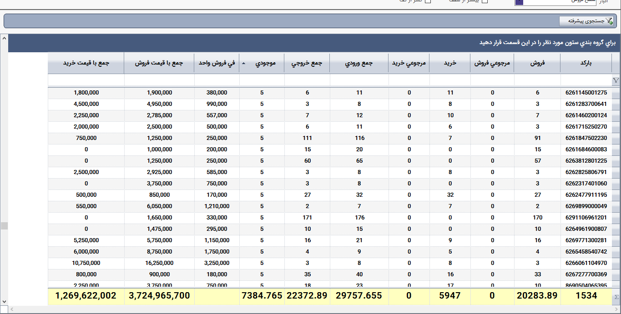Select barcode 6262477911195
This screenshot has width=621, height=314.
tap(586, 195)
